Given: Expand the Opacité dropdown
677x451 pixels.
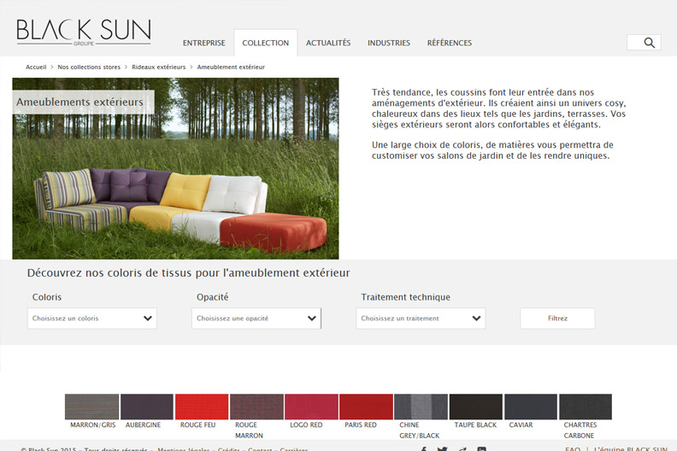Looking at the screenshot, I should click(x=256, y=319).
